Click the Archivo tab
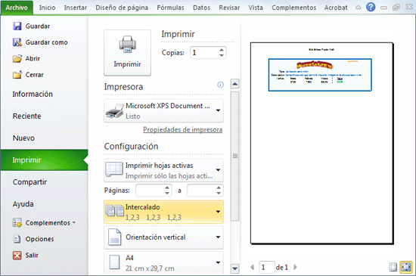Screen dimensions: 416x276 pyautogui.click(x=17, y=8)
